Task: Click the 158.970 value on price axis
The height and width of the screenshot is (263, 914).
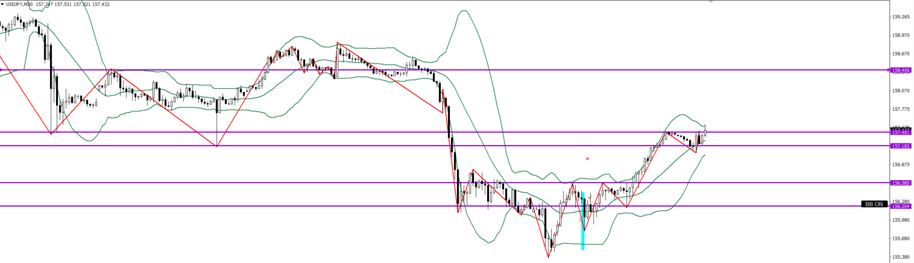Action: [901, 35]
